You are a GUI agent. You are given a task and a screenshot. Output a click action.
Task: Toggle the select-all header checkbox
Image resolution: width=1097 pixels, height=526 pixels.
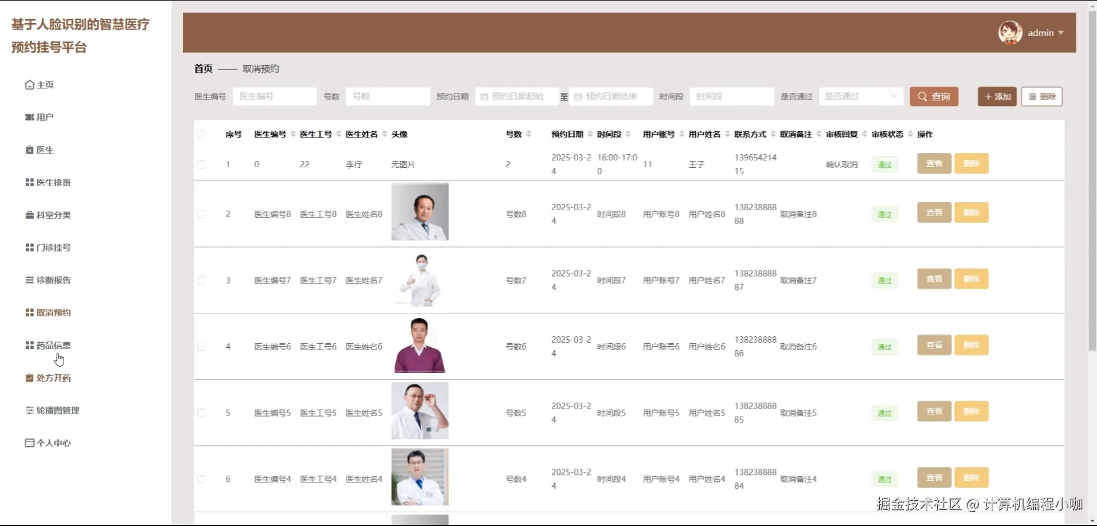201,134
